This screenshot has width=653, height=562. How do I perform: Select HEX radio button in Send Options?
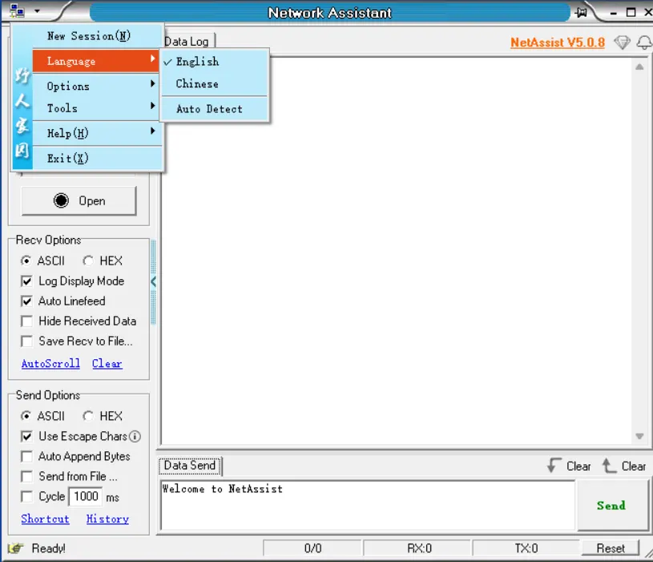tap(88, 416)
